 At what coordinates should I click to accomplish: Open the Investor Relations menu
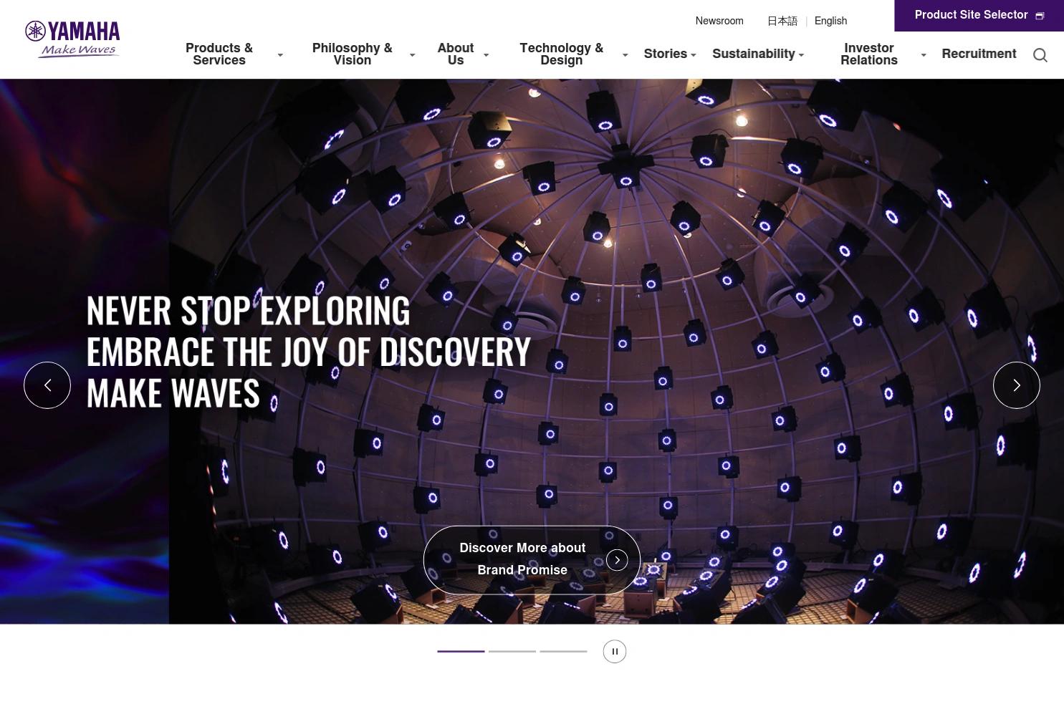tap(869, 54)
